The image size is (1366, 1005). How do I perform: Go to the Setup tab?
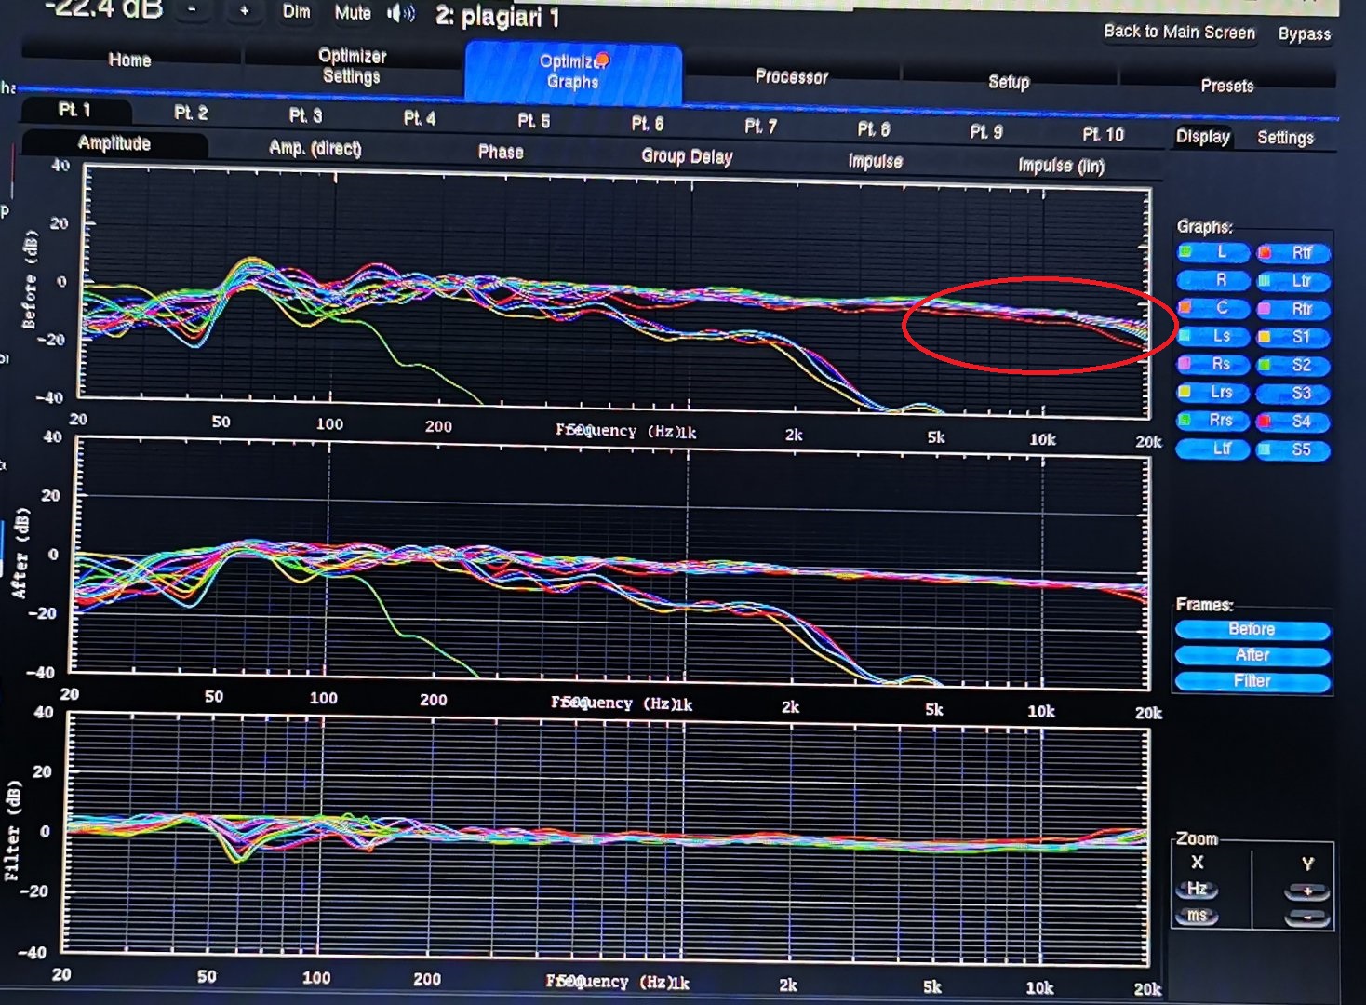point(1009,82)
